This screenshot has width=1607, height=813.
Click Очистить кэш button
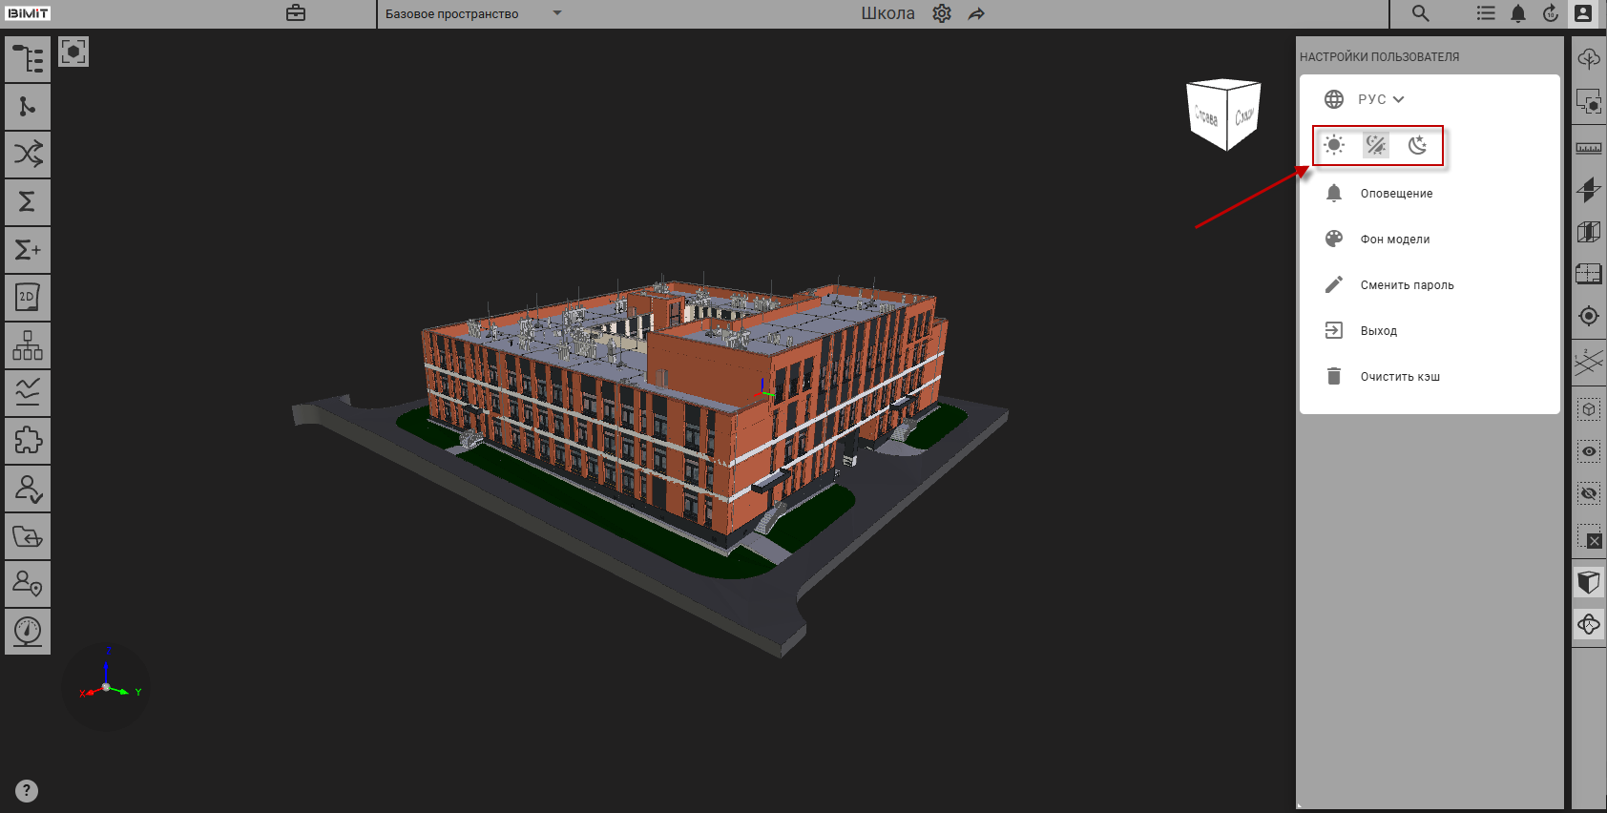tap(1400, 377)
